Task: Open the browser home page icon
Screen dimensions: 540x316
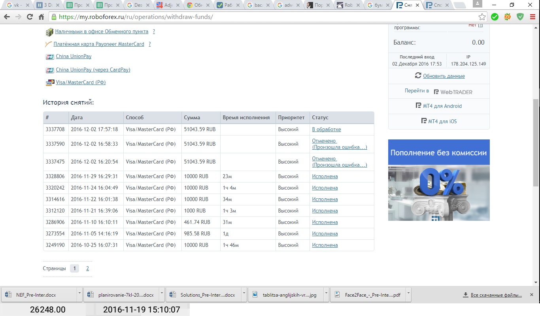Action: (41, 17)
